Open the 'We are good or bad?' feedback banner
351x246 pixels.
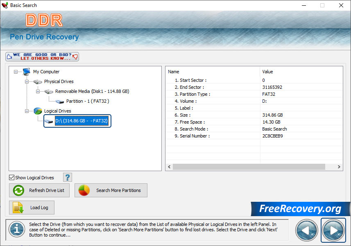pyautogui.click(x=42, y=56)
